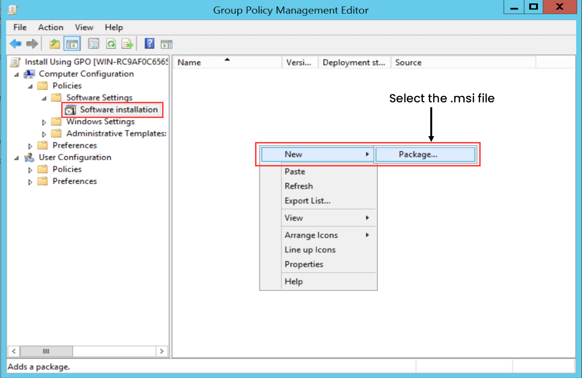Choose Package... from the New submenu
582x378 pixels.
tap(418, 154)
